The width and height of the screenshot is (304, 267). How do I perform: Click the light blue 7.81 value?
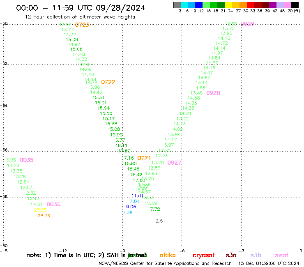pos(134,201)
